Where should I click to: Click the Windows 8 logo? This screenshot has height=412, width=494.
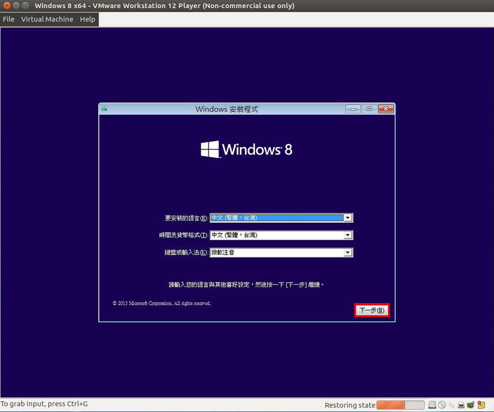coord(247,149)
